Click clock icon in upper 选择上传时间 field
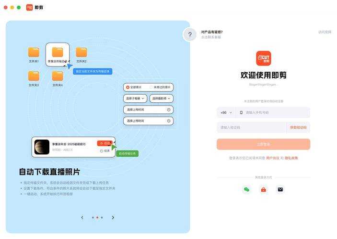This screenshot has height=239, width=337. (169, 110)
